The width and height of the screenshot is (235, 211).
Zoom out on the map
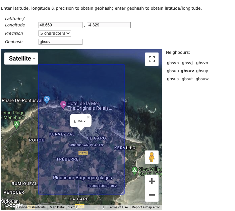point(152,195)
